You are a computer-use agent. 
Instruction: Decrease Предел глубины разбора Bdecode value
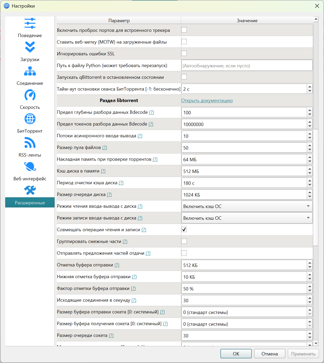click(x=310, y=115)
